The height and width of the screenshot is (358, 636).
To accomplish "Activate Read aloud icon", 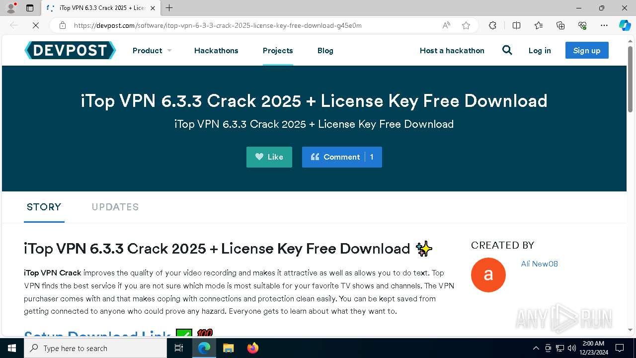I will 446,25.
